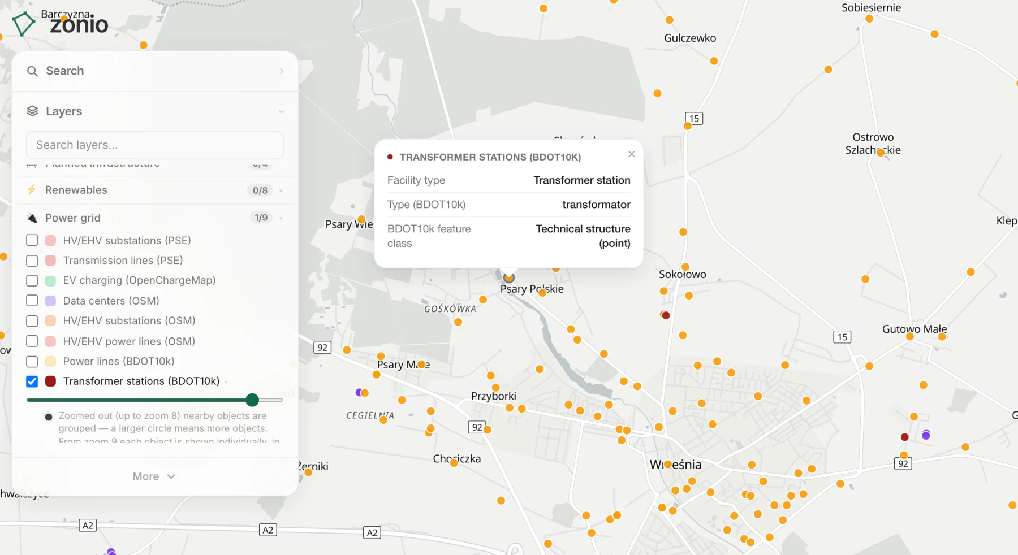The image size is (1018, 555).
Task: Expand the Renewables group arrow
Action: [281, 190]
